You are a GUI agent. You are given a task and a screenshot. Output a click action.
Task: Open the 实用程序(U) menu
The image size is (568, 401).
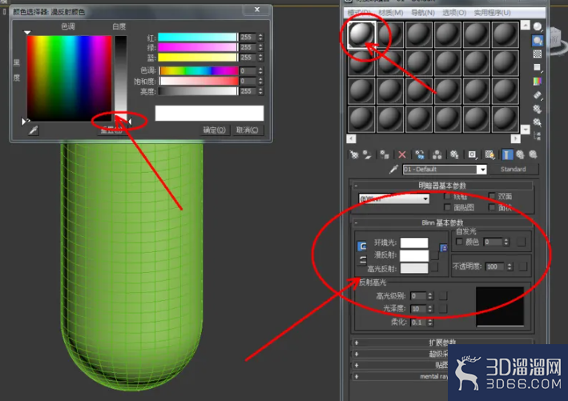coord(492,13)
